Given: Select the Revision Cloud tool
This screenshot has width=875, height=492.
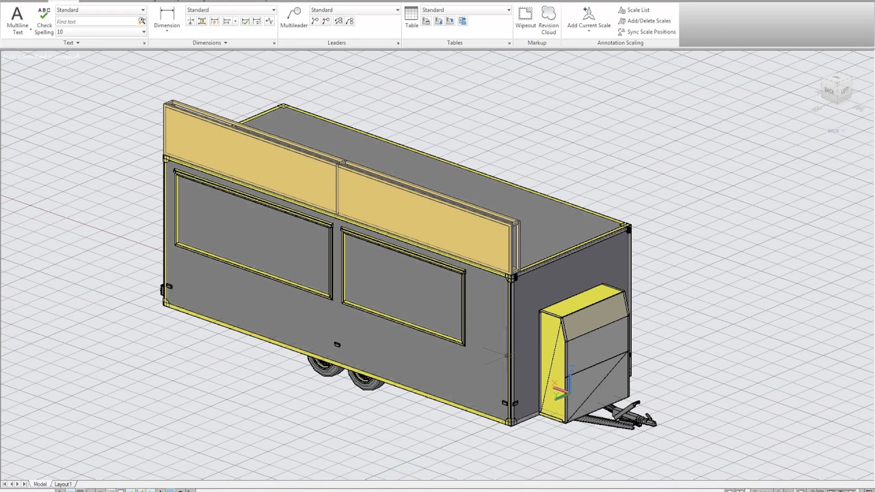Looking at the screenshot, I should point(549,20).
